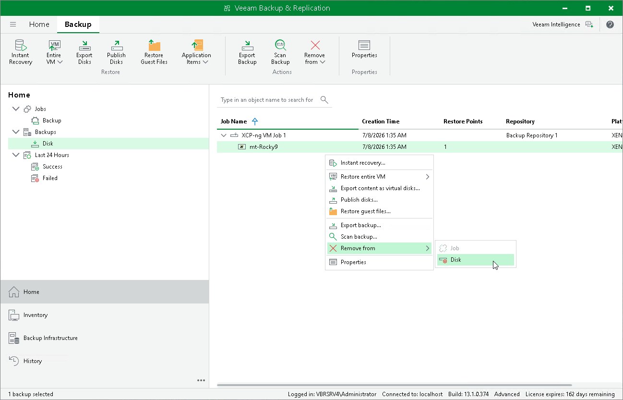Viewport: 623px width, 400px height.
Task: Open the help question mark icon
Action: point(610,24)
